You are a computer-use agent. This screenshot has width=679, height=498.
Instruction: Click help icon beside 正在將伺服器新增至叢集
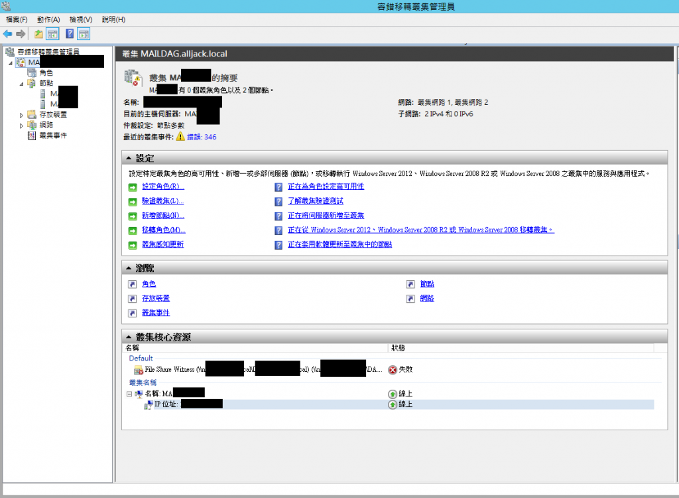click(278, 216)
